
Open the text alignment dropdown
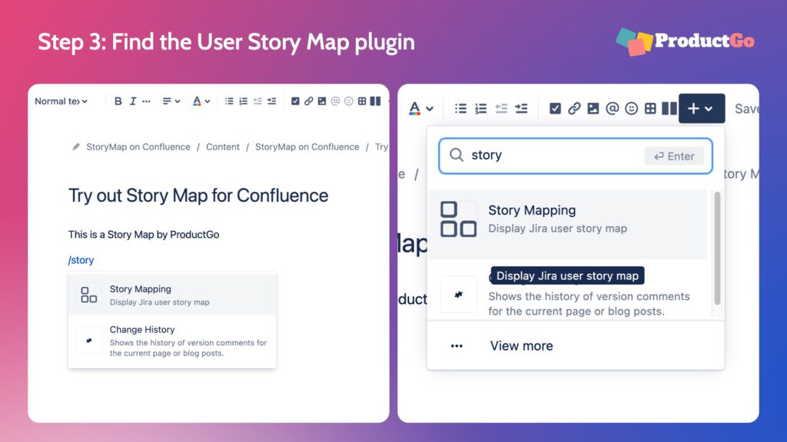[171, 101]
